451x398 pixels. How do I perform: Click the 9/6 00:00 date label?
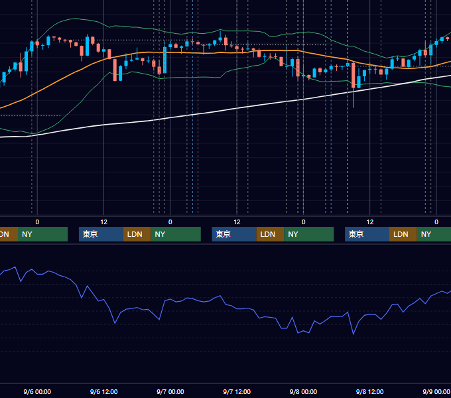point(37,391)
